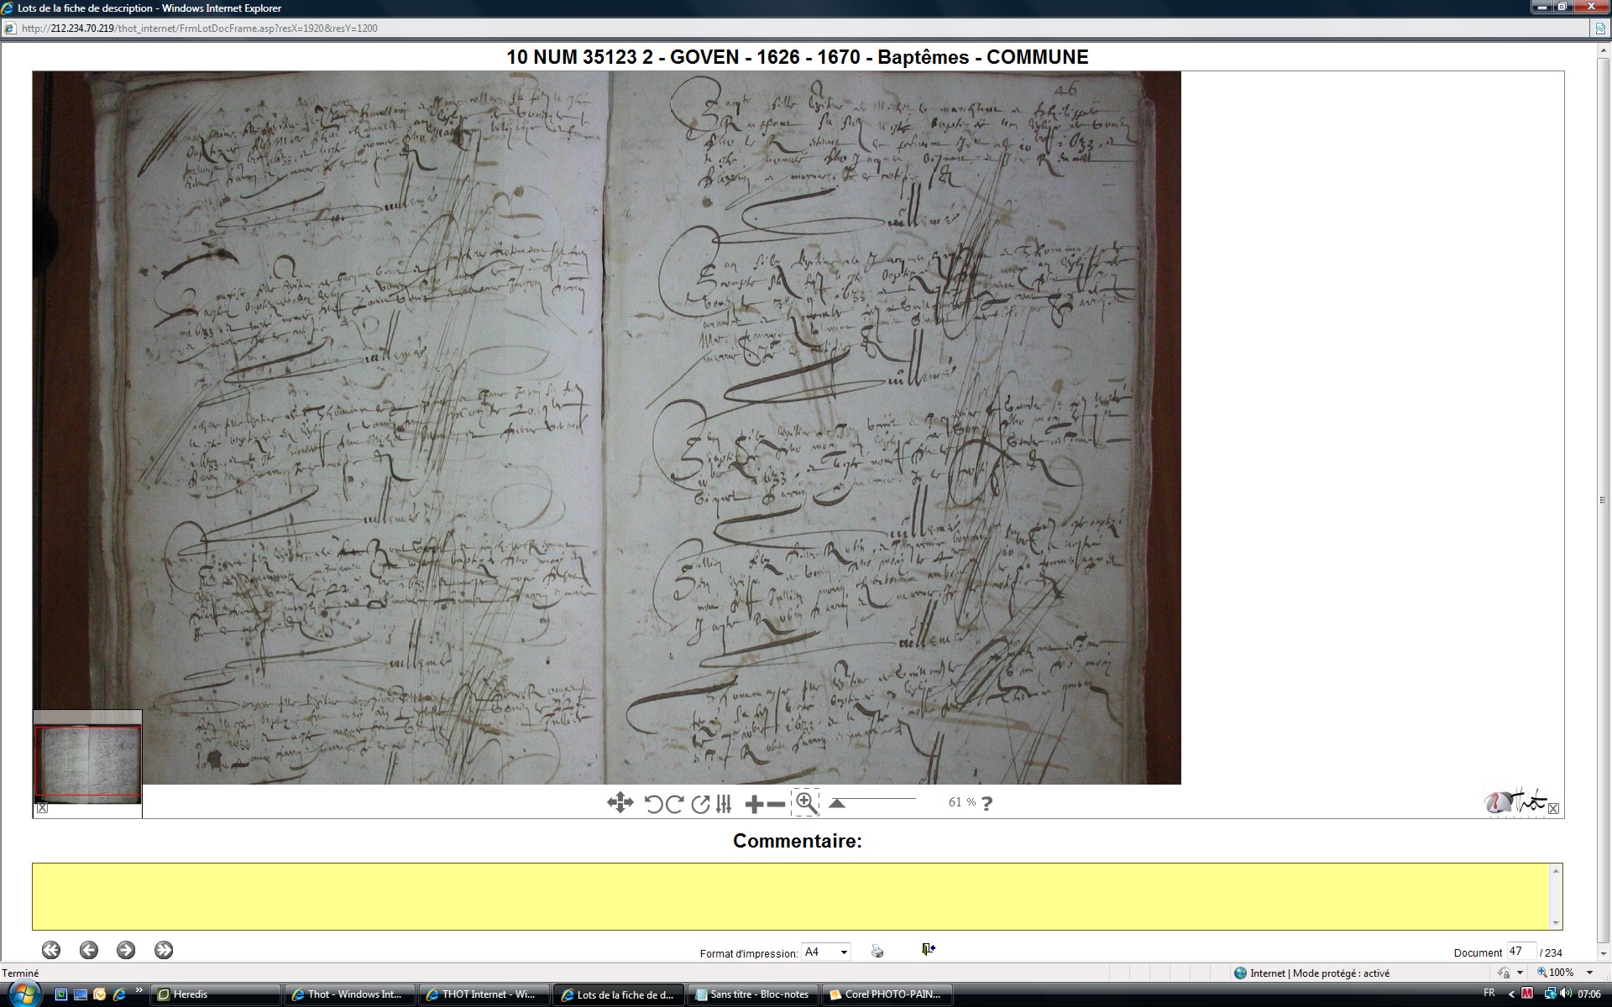Go to the first document page
The image size is (1612, 1007).
(x=51, y=950)
